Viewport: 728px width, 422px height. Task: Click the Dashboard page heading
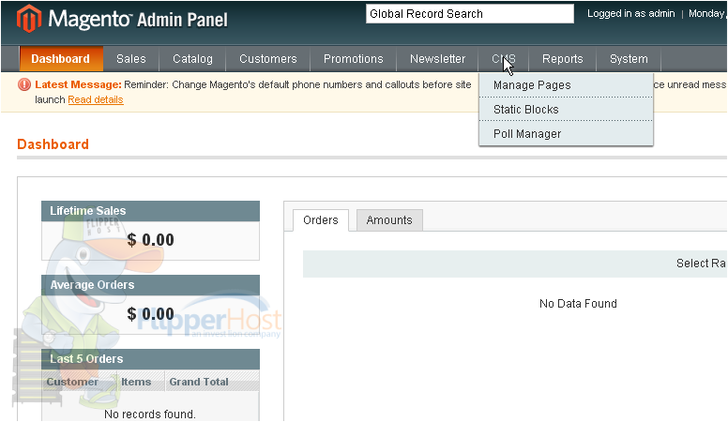[53, 144]
